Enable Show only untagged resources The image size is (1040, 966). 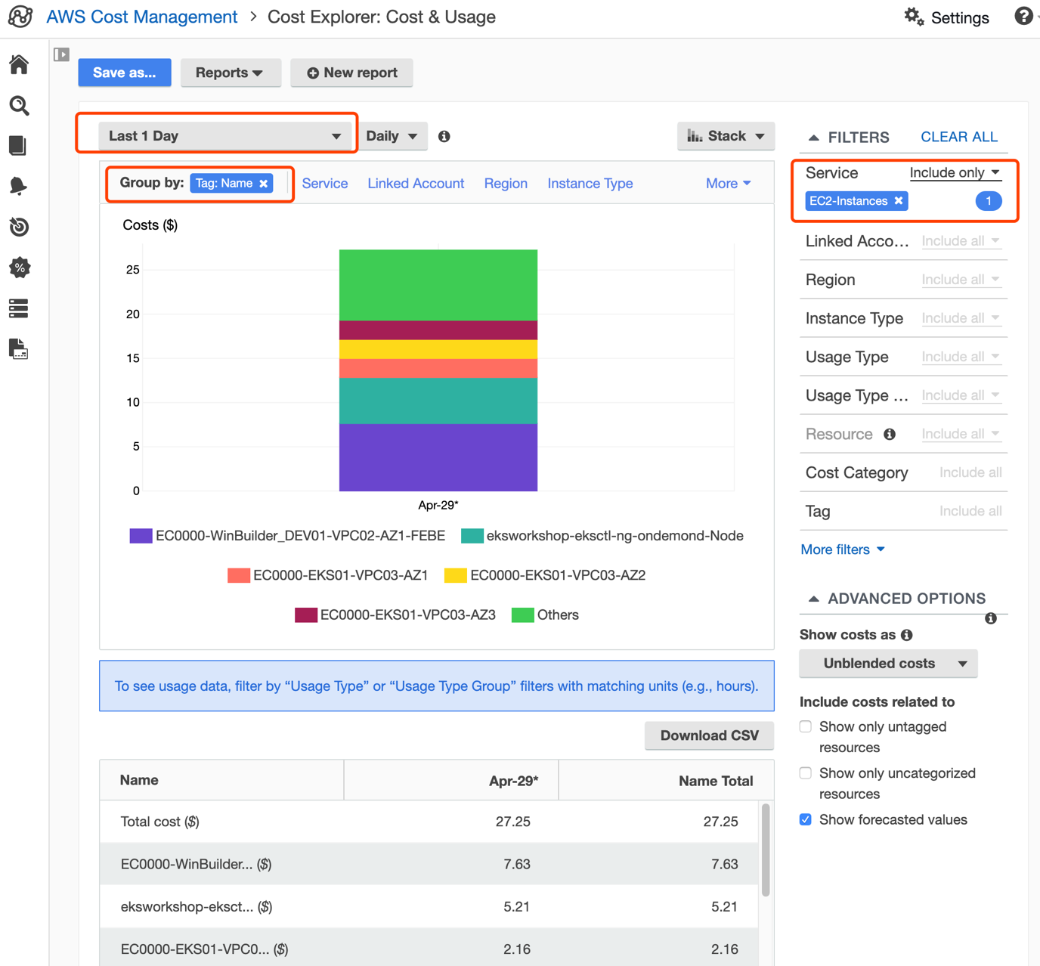[x=806, y=726]
